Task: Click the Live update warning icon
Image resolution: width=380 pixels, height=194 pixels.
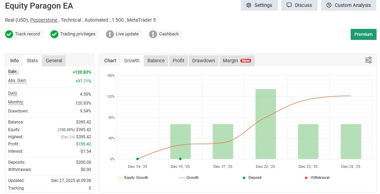Action: point(110,34)
